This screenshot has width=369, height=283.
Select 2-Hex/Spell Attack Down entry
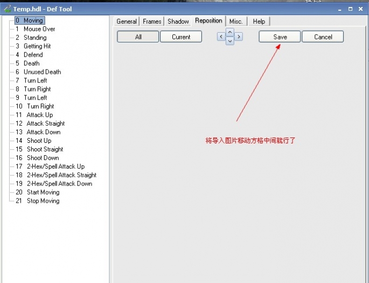(x=59, y=184)
